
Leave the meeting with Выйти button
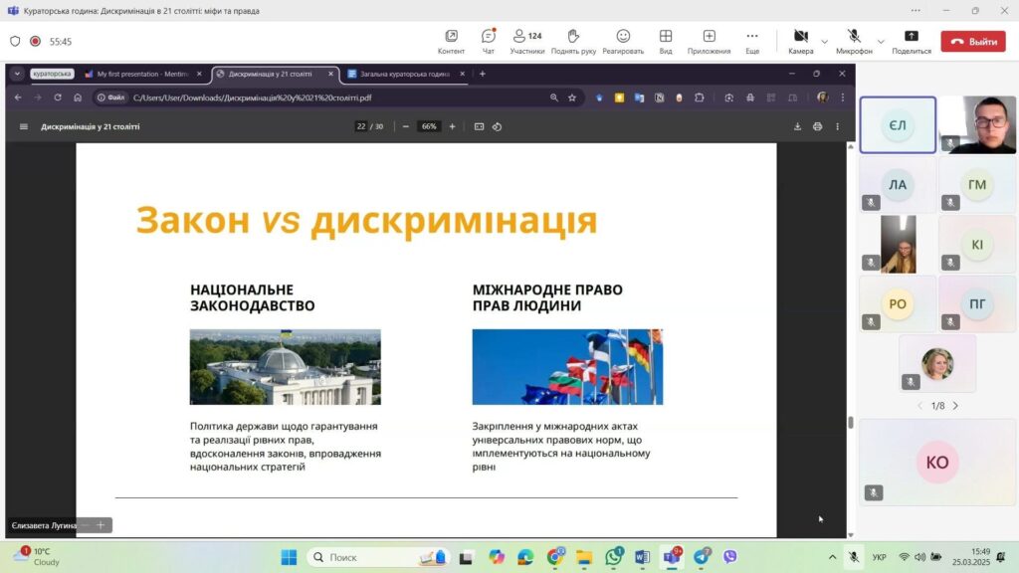[x=973, y=42]
